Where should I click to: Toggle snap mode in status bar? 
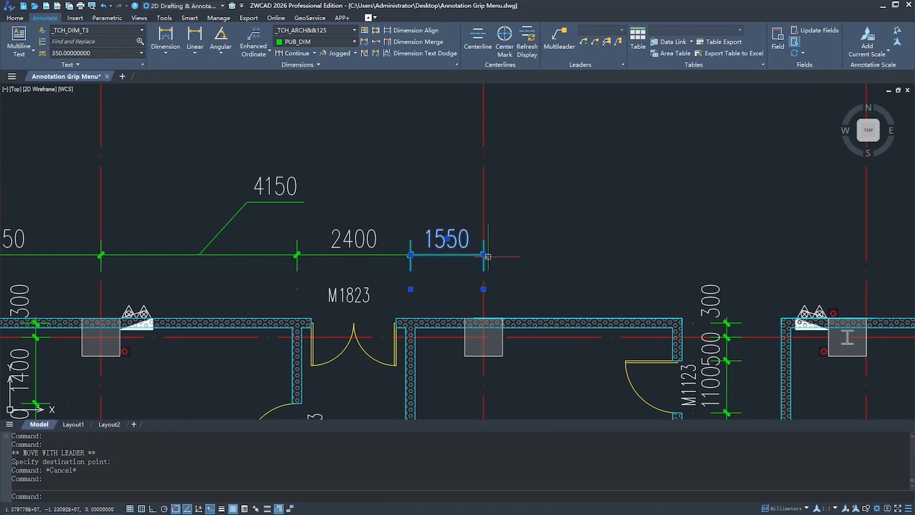[x=141, y=509]
